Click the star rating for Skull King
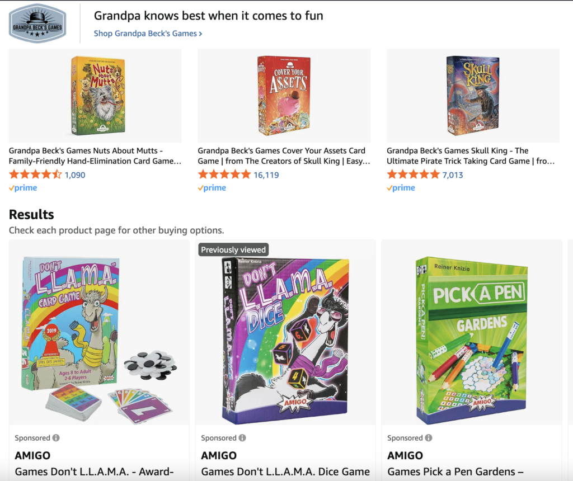The height and width of the screenshot is (481, 573). [414, 175]
